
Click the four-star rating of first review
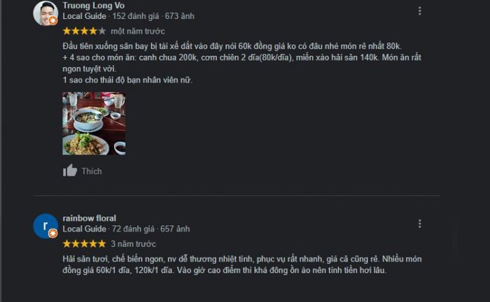[x=85, y=31]
